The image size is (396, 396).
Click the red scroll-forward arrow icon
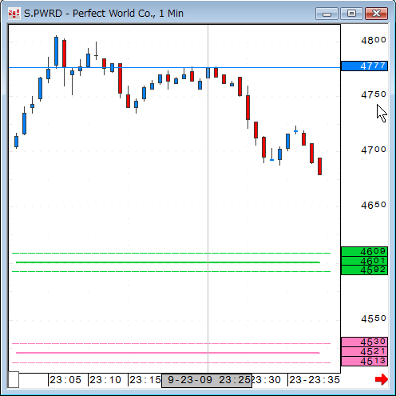(x=382, y=379)
